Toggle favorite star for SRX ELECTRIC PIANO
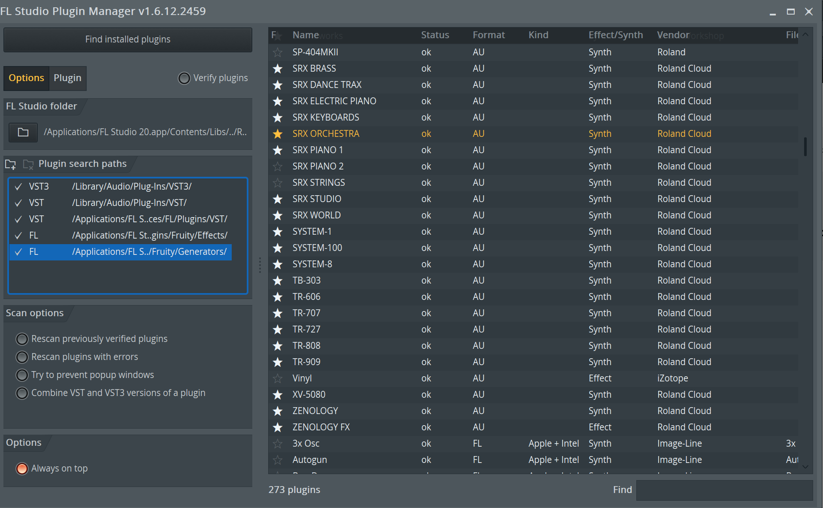The image size is (823, 508). tap(278, 101)
